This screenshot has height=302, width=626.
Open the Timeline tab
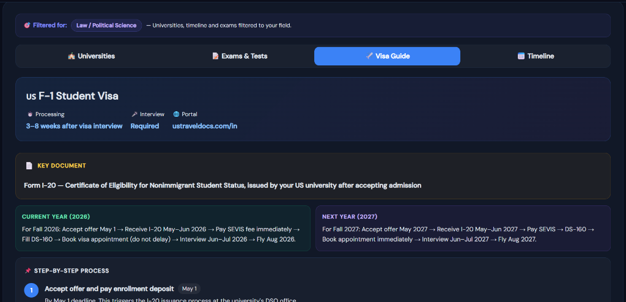536,56
